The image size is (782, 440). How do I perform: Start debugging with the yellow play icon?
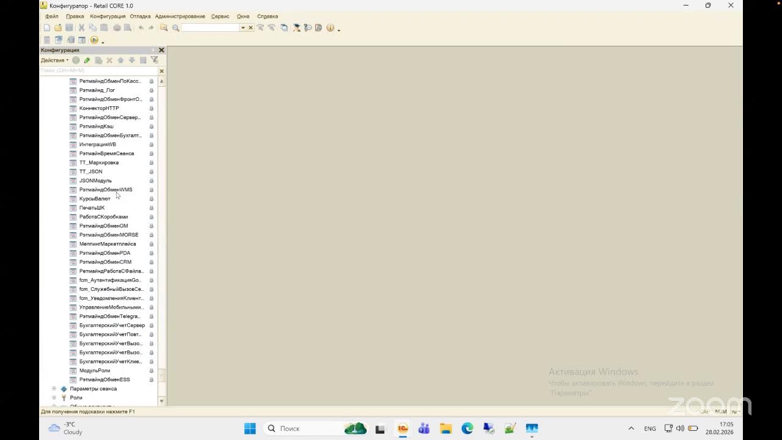[x=94, y=40]
